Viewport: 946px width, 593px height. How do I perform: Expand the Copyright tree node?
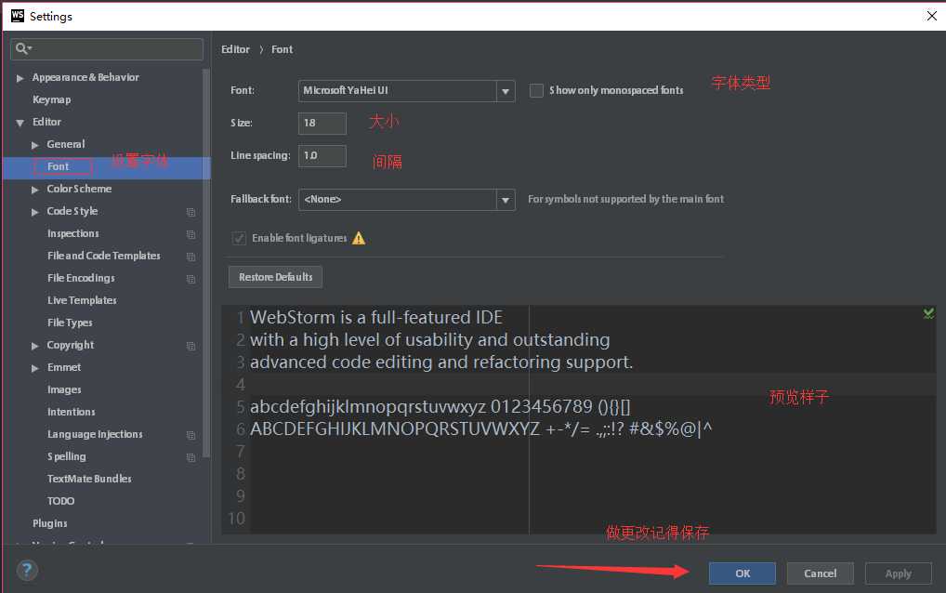point(35,346)
